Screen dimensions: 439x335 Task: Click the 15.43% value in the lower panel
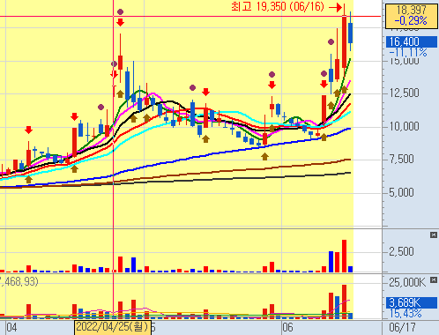[406, 314]
